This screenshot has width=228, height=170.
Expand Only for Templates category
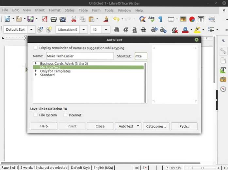pos(36,71)
